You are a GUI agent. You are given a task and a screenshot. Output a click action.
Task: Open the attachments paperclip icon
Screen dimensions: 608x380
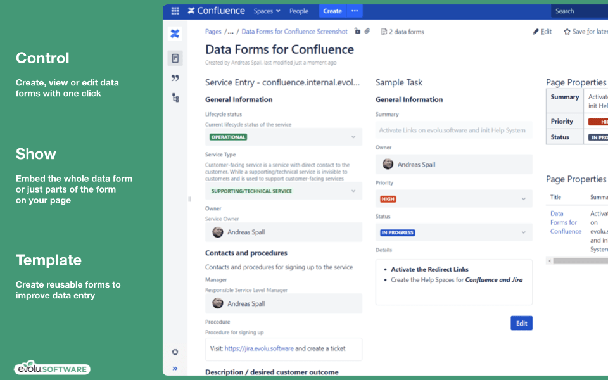pos(367,32)
